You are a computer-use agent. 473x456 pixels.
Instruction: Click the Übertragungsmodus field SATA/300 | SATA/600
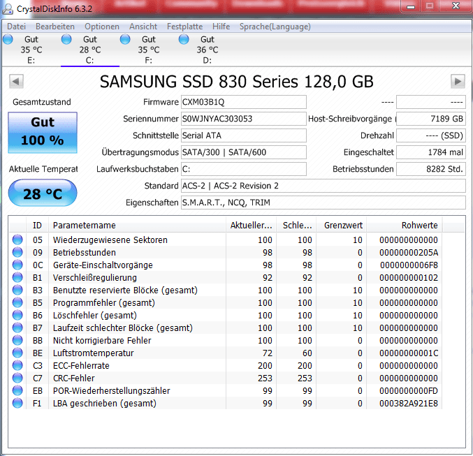coord(244,152)
